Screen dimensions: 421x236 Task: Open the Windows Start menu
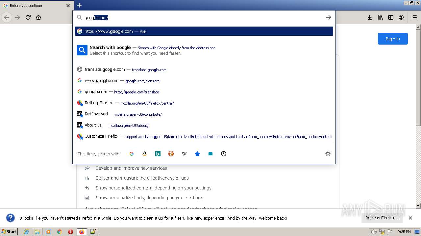click(x=9, y=232)
